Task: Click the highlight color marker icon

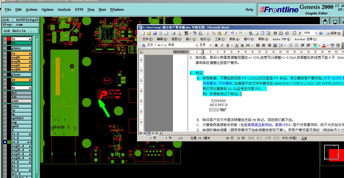Action: 315,45
